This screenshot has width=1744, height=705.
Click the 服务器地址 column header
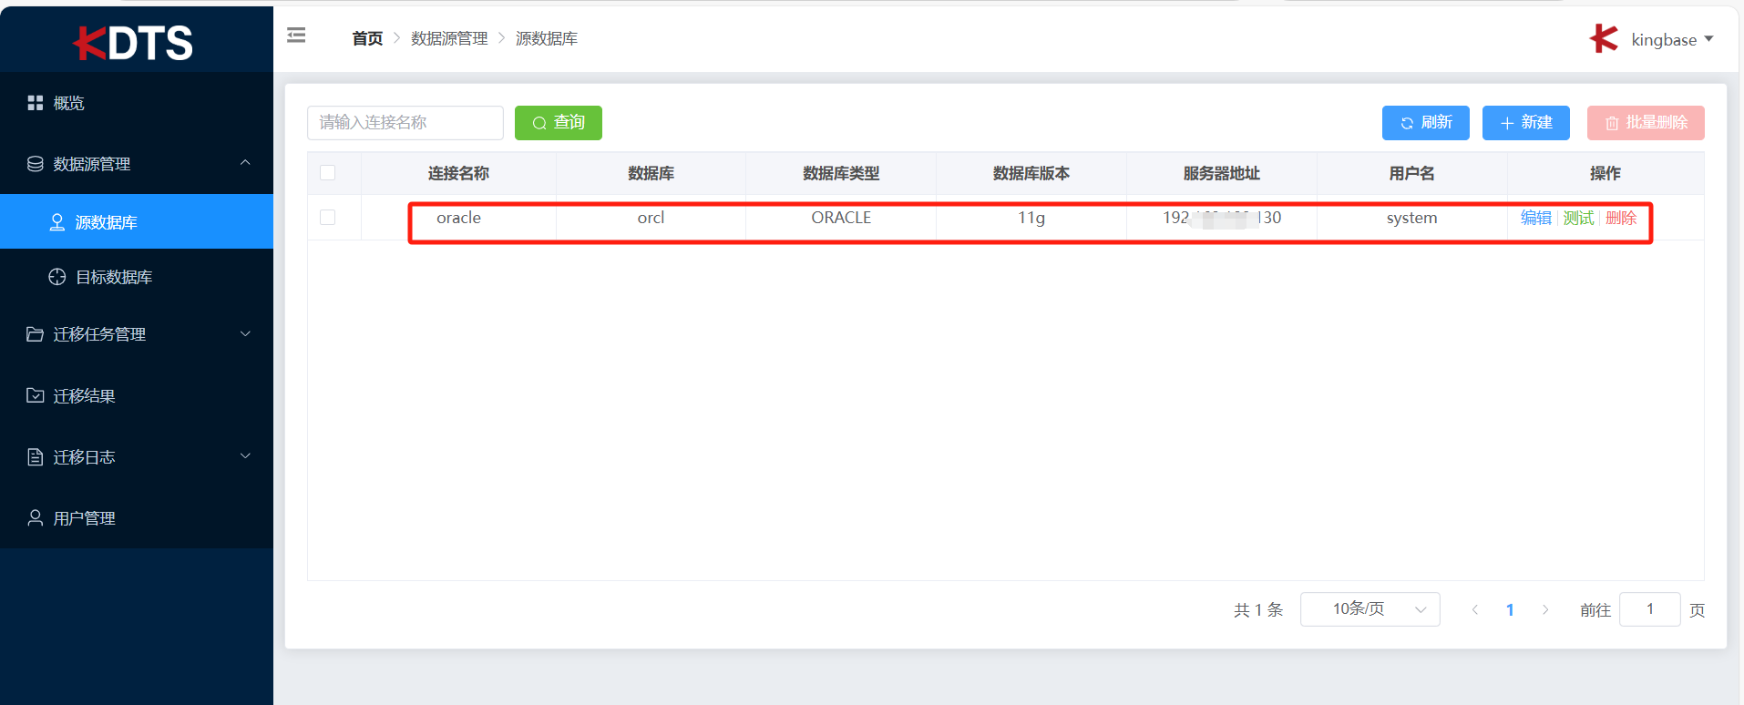pyautogui.click(x=1222, y=173)
